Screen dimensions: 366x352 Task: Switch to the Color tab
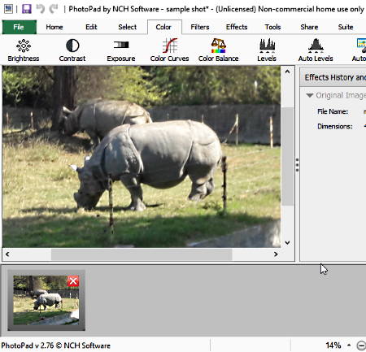click(163, 27)
